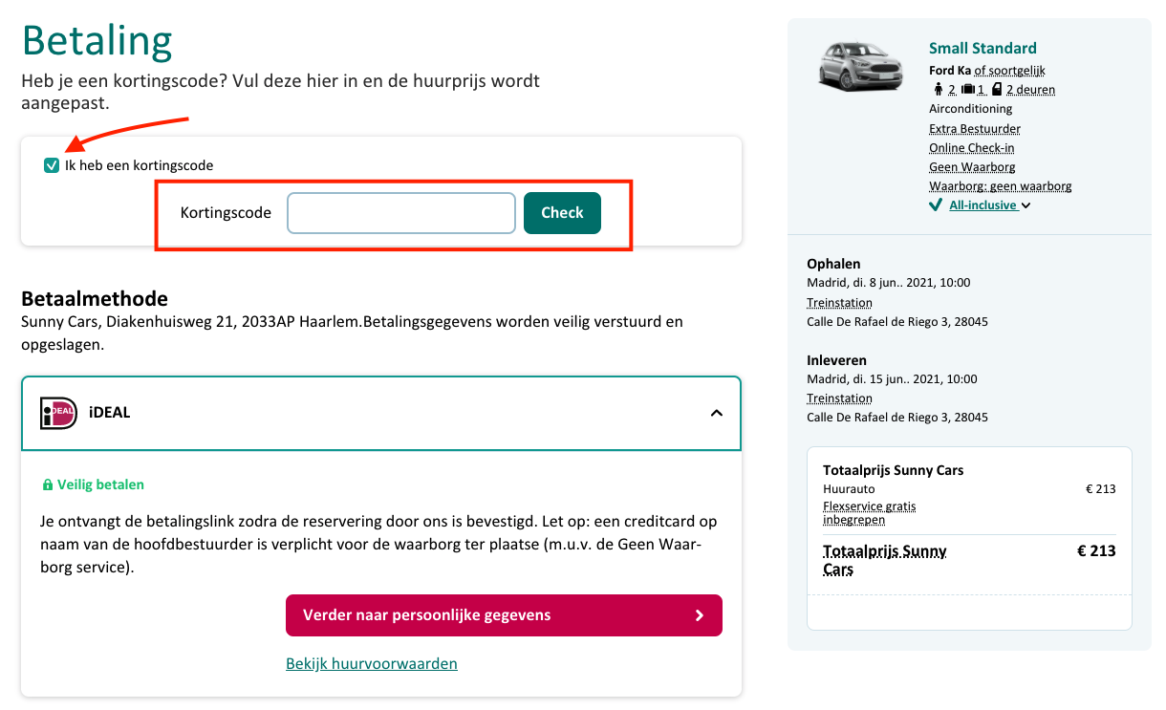Focus the Kortingscode input field
Viewport: 1166px width, 710px height.
click(401, 213)
